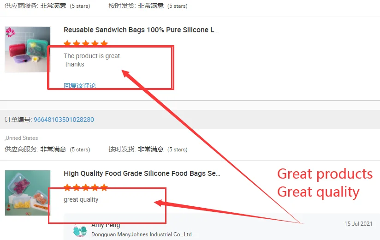Click High Quality Food Grade Silicone title
This screenshot has height=240, width=380.
tap(142, 174)
